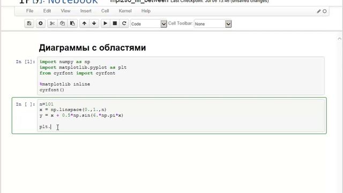Screen dimensions: 343x193
Task: Open the View menu
Action: coord(65,11)
